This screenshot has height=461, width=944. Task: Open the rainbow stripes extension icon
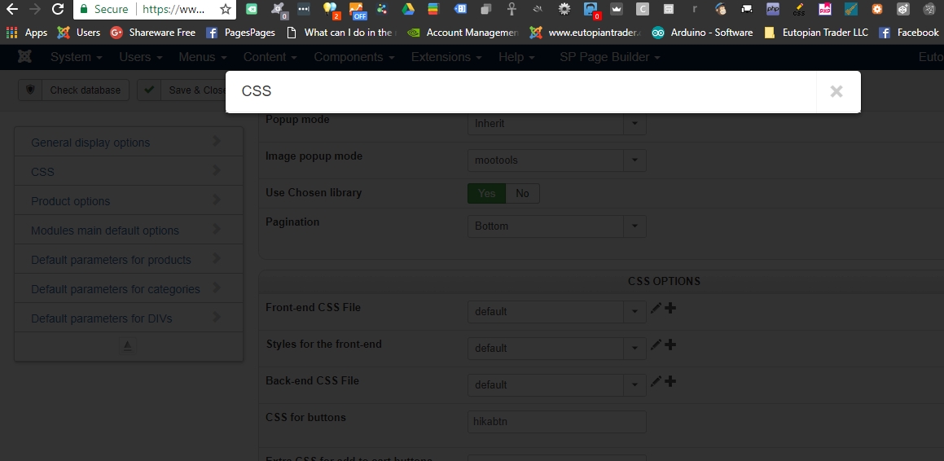click(433, 9)
